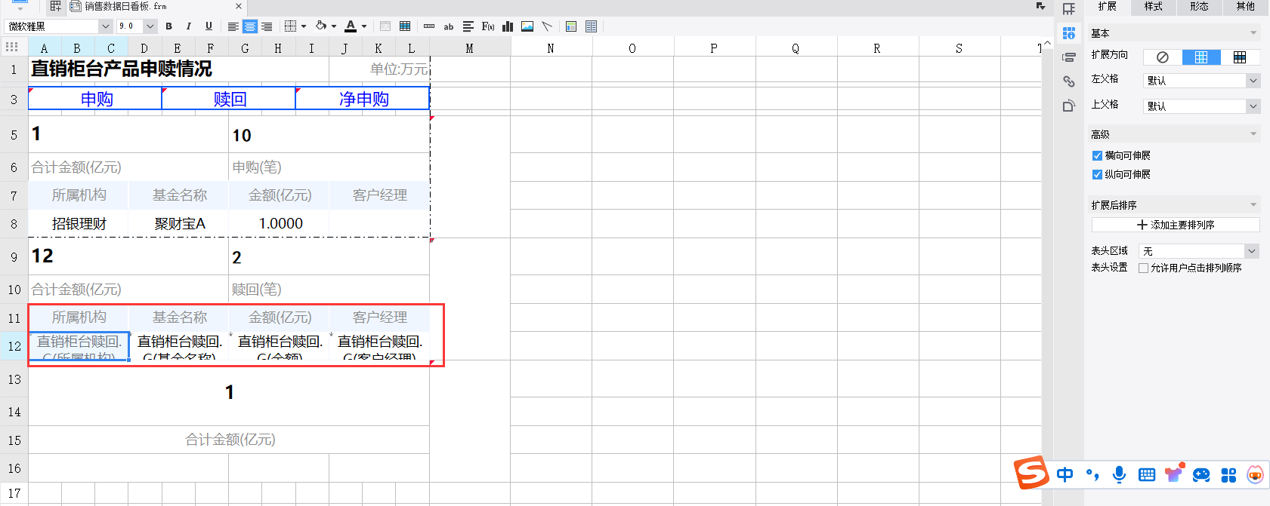Align cell text to the right
Image resolution: width=1270 pixels, height=506 pixels.
pos(267,26)
